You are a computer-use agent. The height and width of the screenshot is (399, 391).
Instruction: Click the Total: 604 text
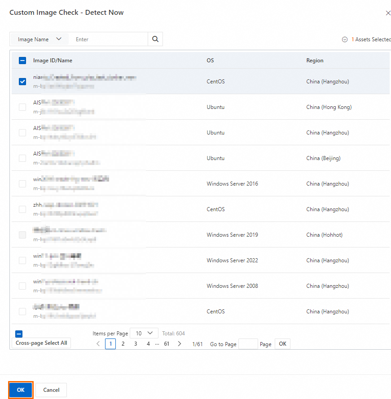click(173, 334)
